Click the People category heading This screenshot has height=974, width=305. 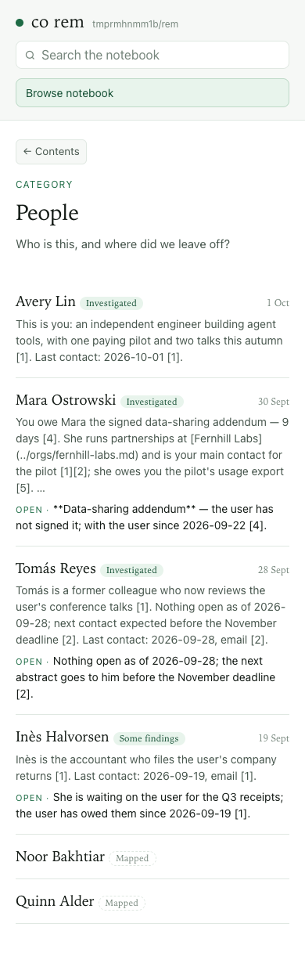tap(47, 213)
